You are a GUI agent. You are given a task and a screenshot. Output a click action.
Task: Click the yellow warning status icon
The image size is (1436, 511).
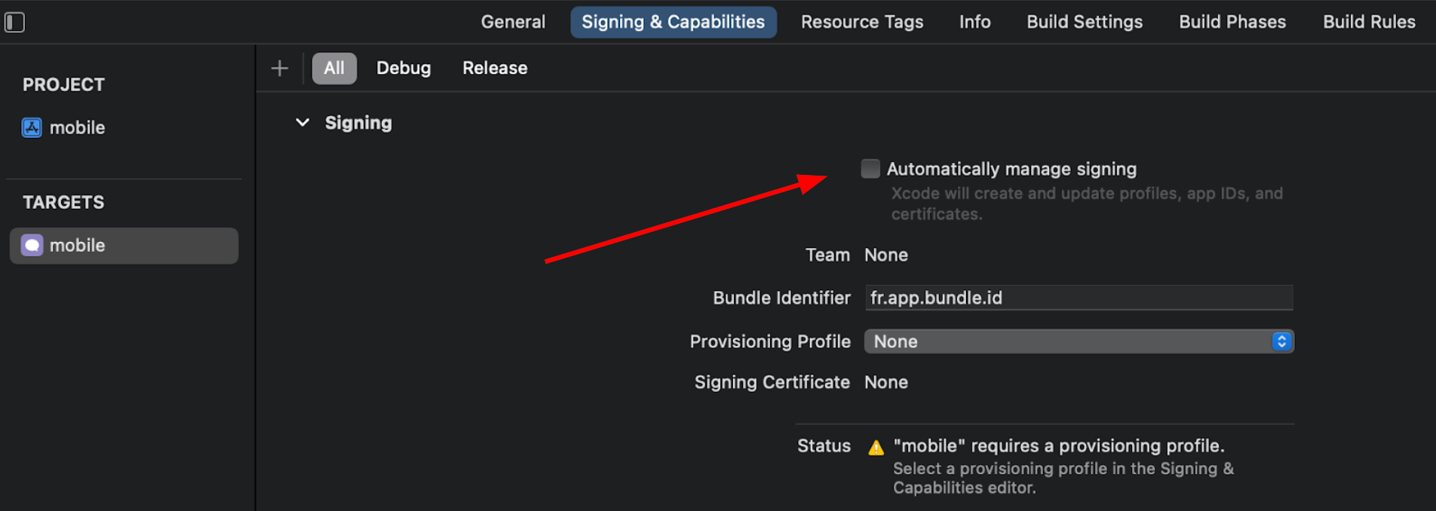[x=876, y=448]
